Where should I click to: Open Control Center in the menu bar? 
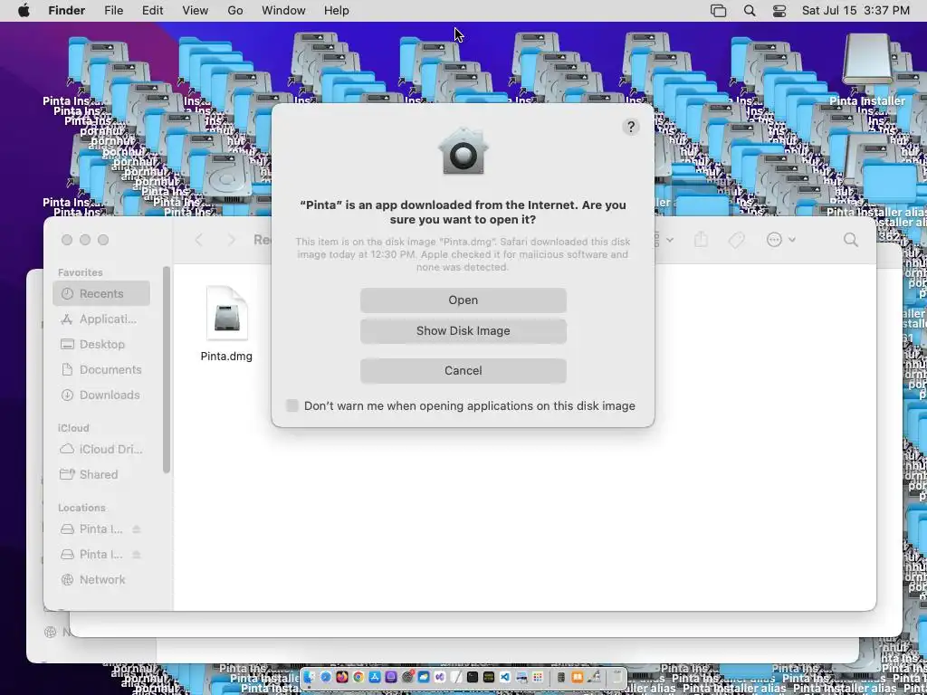(779, 11)
